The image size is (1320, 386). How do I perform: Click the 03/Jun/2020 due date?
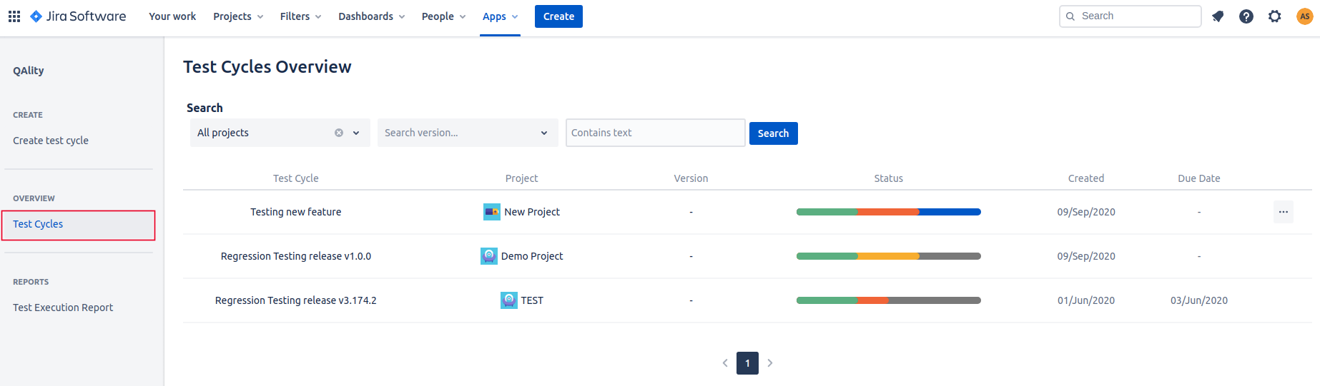[x=1199, y=300]
